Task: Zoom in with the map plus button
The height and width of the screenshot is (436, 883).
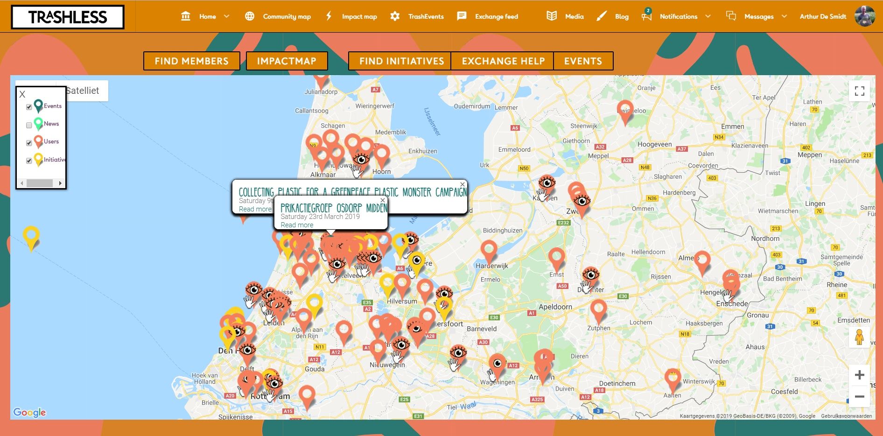Action: 860,375
